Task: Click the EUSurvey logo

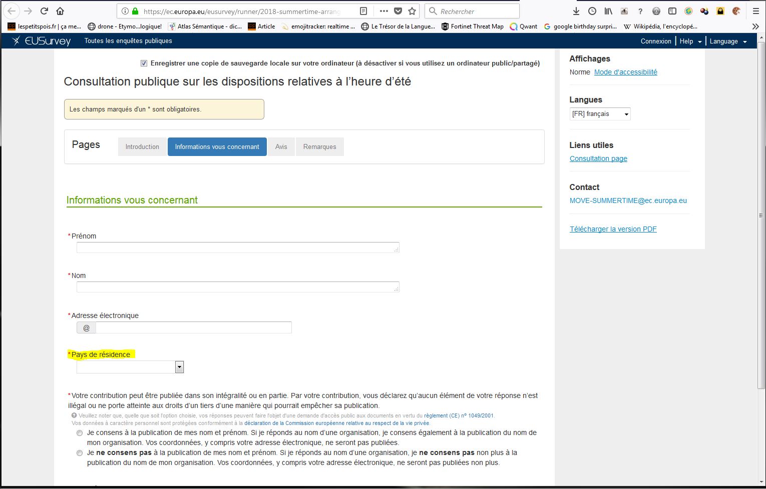Action: click(x=42, y=41)
